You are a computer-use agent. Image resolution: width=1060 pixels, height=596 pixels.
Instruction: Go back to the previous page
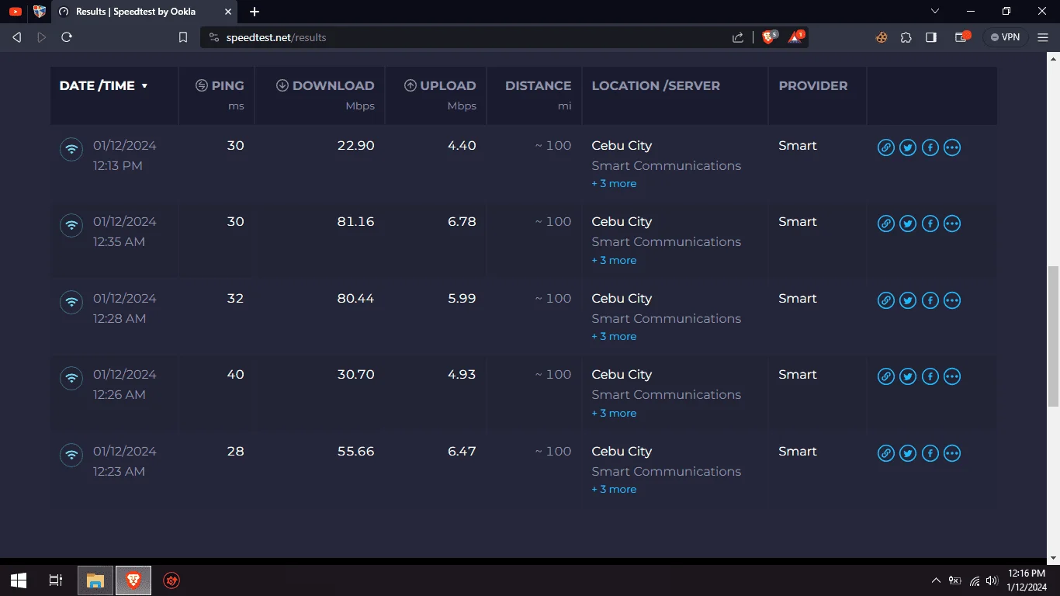[x=17, y=37]
